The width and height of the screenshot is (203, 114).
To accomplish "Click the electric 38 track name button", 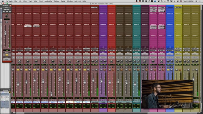I will pyautogui.click(x=136, y=102).
